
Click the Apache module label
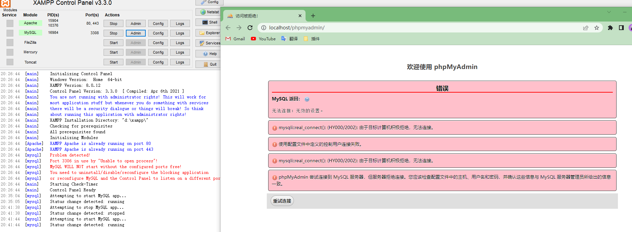pos(31,23)
